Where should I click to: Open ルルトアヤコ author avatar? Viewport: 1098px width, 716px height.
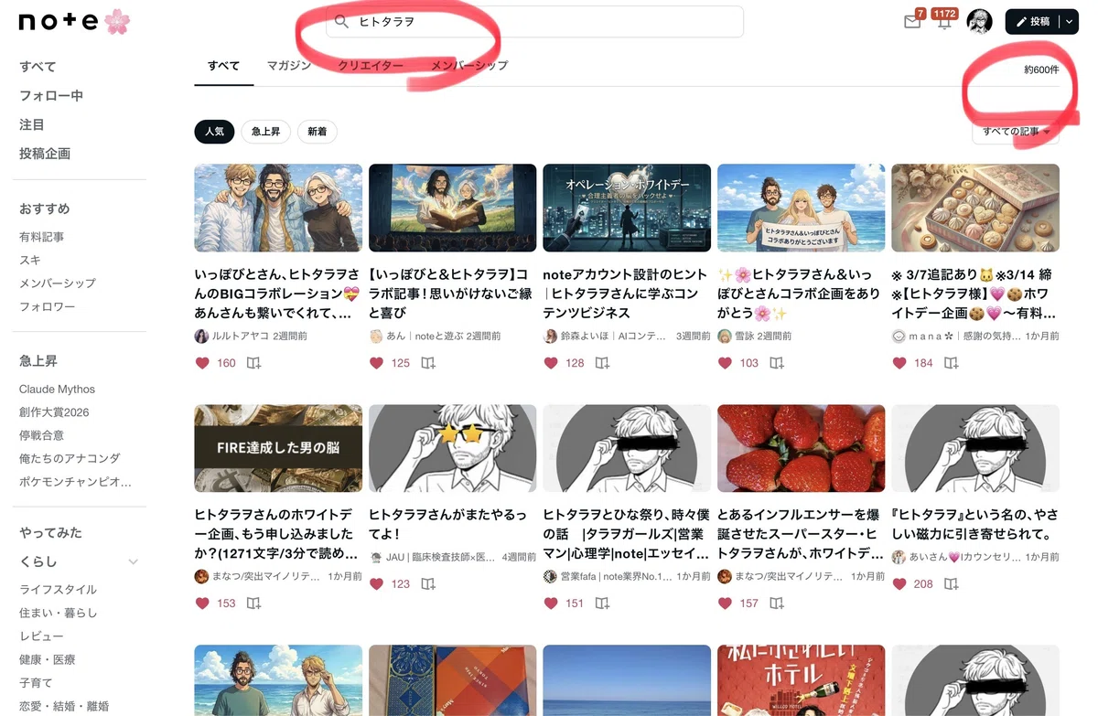pos(201,337)
